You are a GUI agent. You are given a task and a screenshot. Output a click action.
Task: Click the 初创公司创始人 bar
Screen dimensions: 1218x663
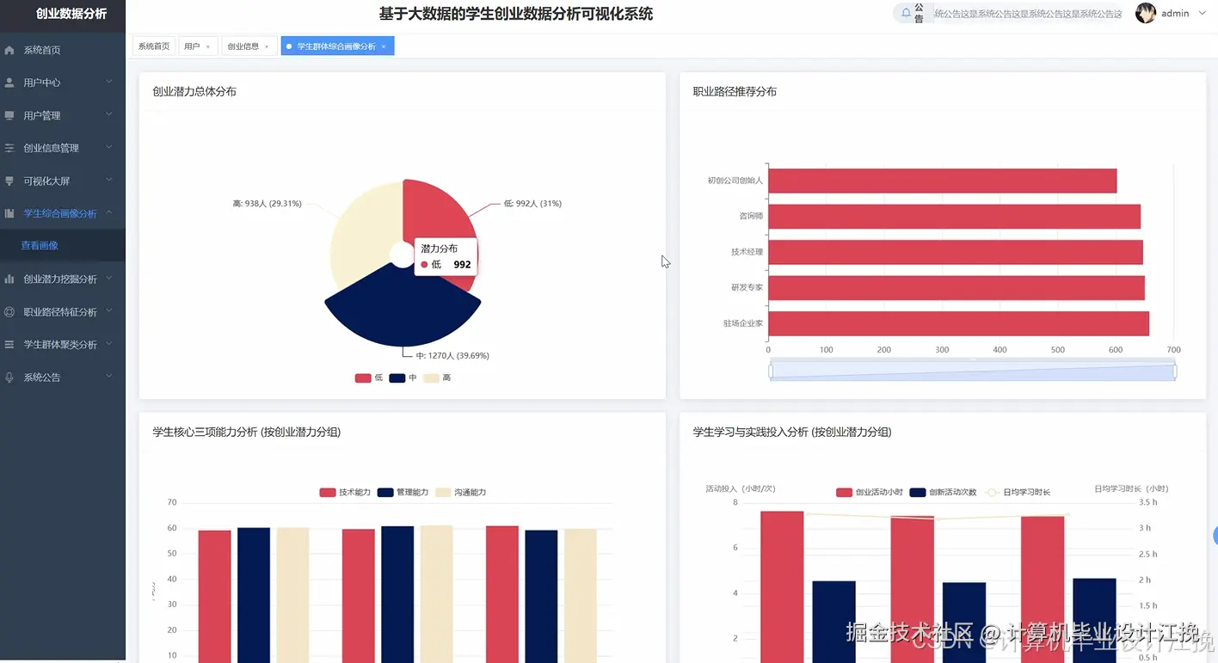click(x=943, y=181)
